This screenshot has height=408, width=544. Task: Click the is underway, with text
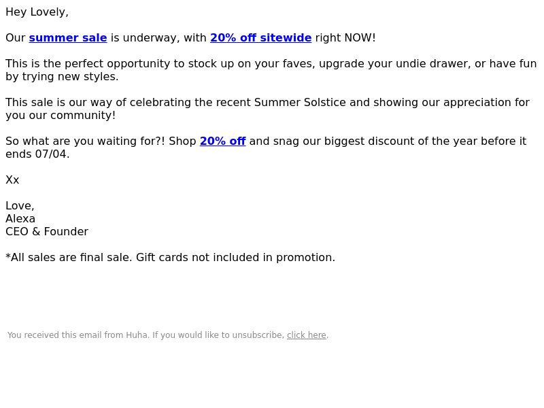158,37
